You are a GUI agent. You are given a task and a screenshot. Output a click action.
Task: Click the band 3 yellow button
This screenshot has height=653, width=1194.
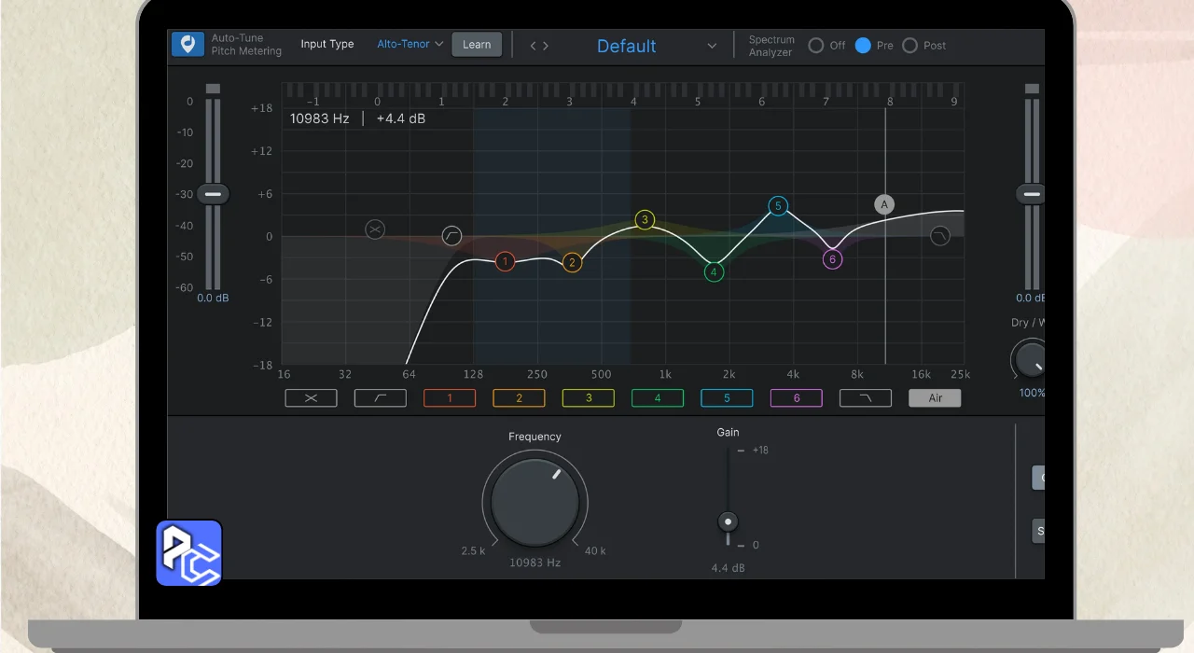tap(589, 398)
